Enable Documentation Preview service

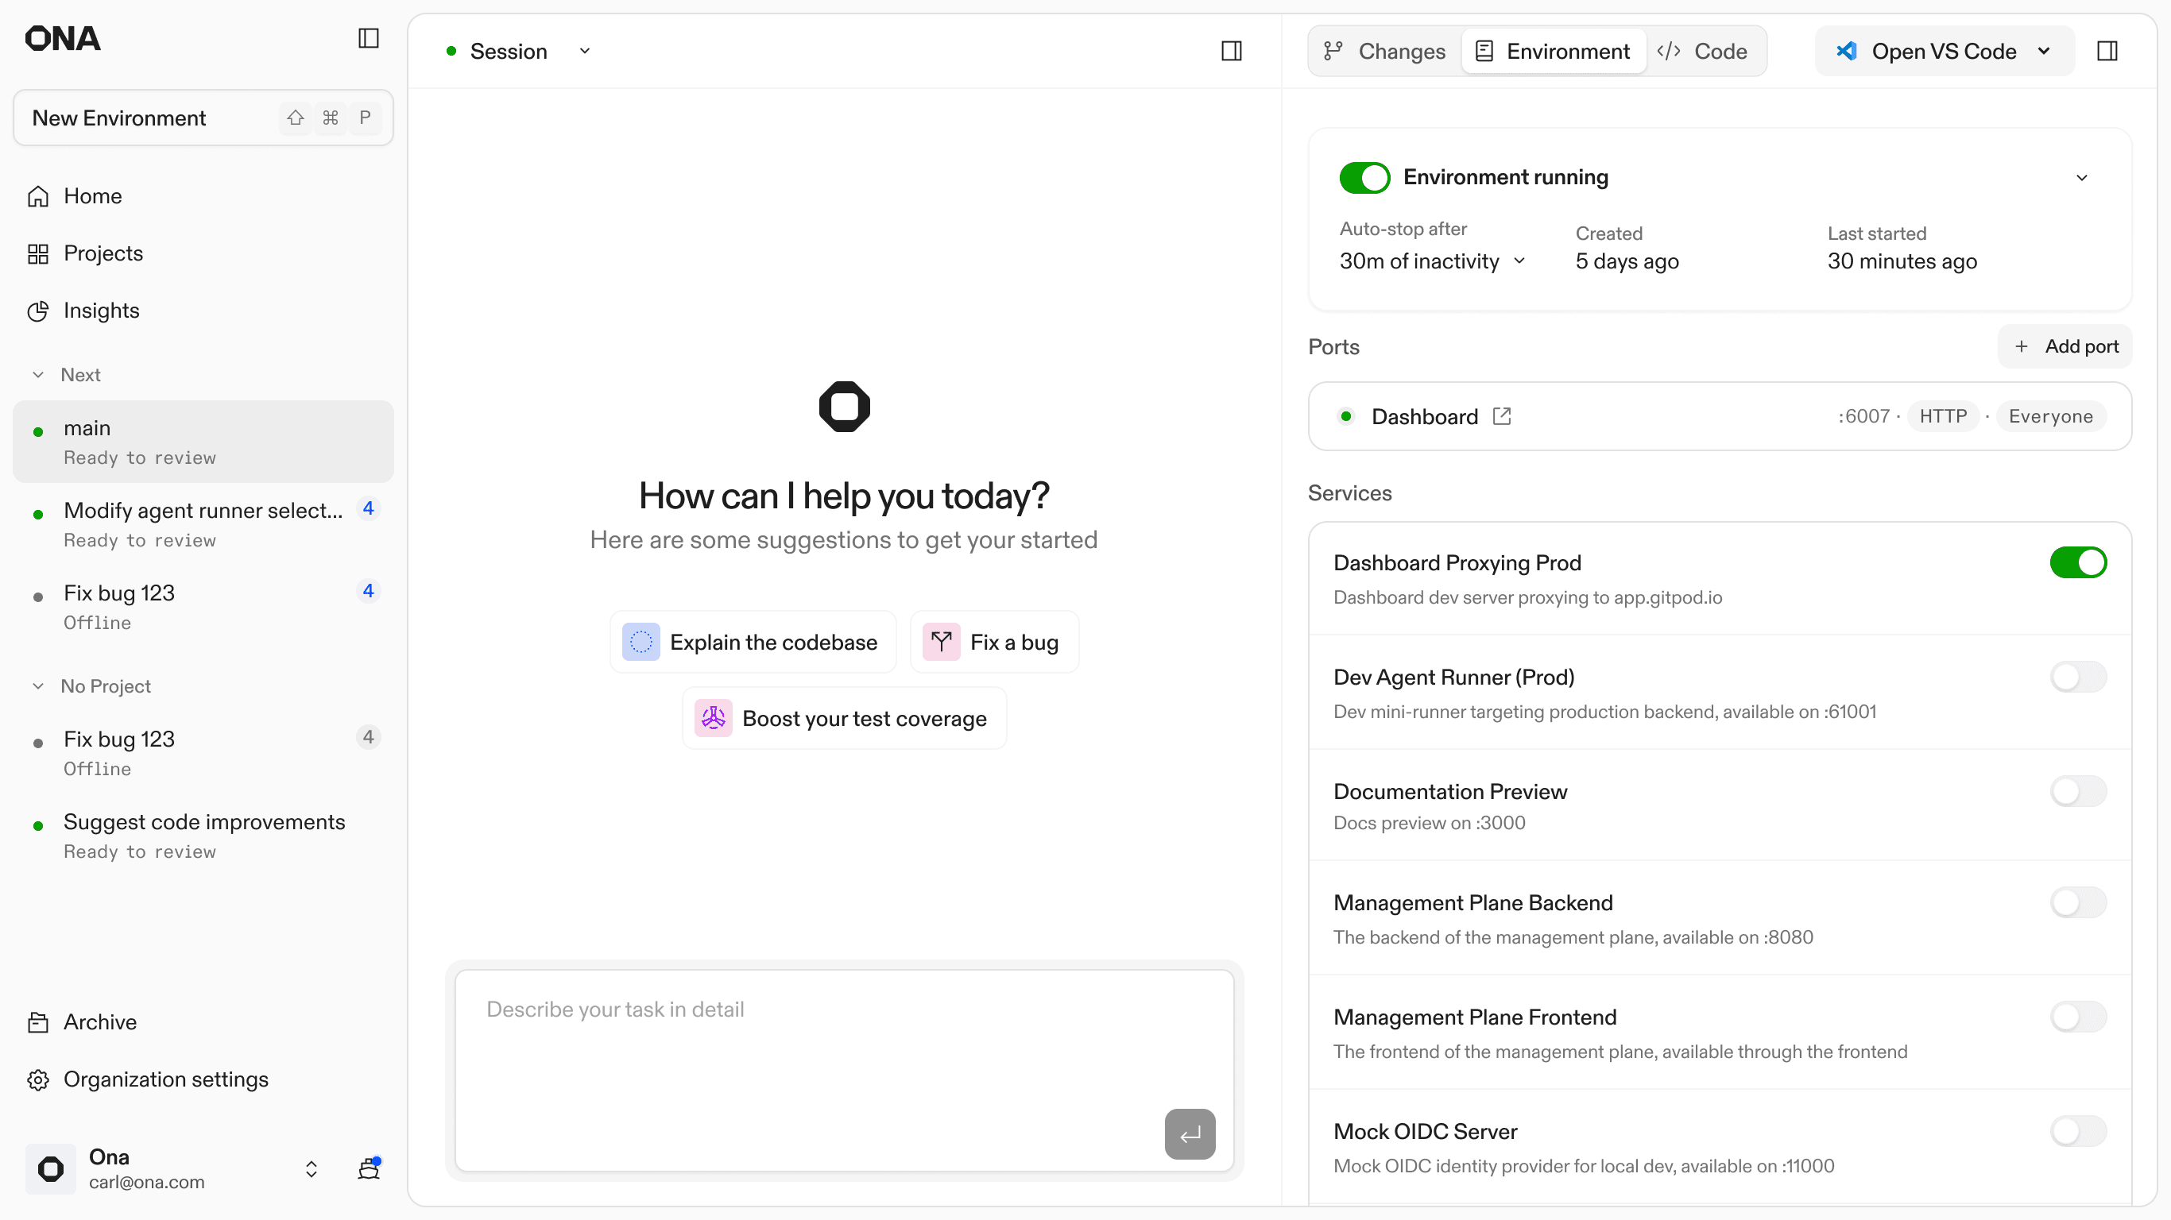2077,791
